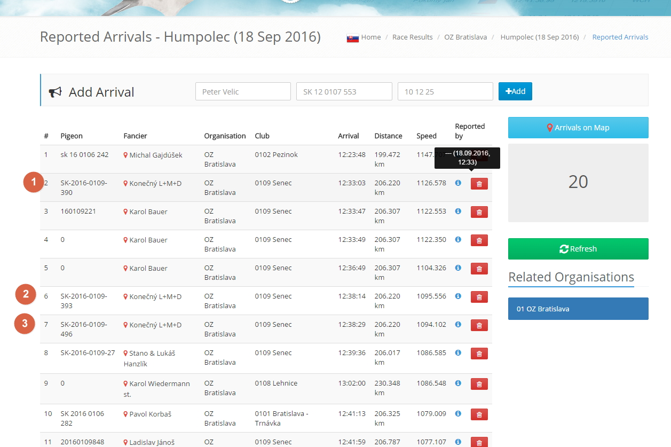
Task: Click info icon for pigeon SK-2016-0109-393
Action: click(x=458, y=296)
